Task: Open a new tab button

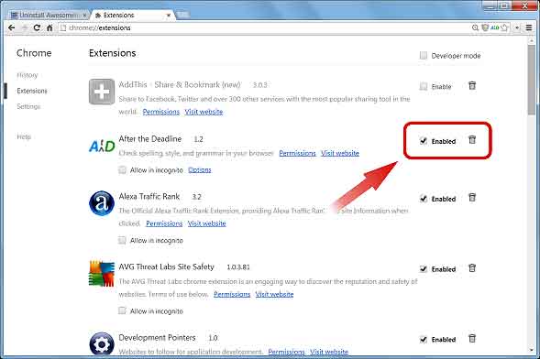Action: point(182,15)
